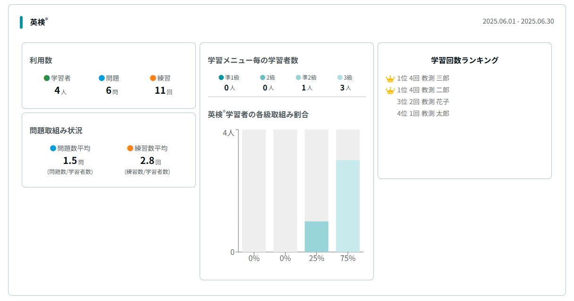Click the orange dot next to 練習
The height and width of the screenshot is (301, 574).
click(x=152, y=78)
